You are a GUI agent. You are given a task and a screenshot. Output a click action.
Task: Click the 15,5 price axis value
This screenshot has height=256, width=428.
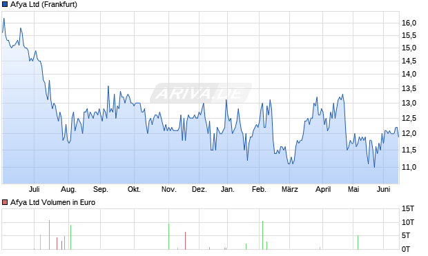[409, 35]
